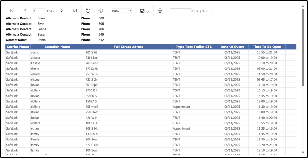
Task: Jump to last page icon
Action: 75,11
